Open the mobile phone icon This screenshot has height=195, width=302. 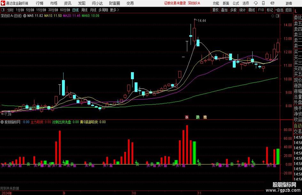263,3
